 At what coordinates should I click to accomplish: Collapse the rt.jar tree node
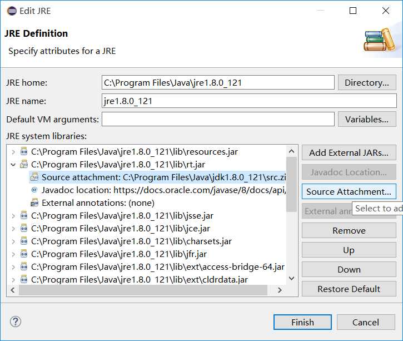(13, 164)
